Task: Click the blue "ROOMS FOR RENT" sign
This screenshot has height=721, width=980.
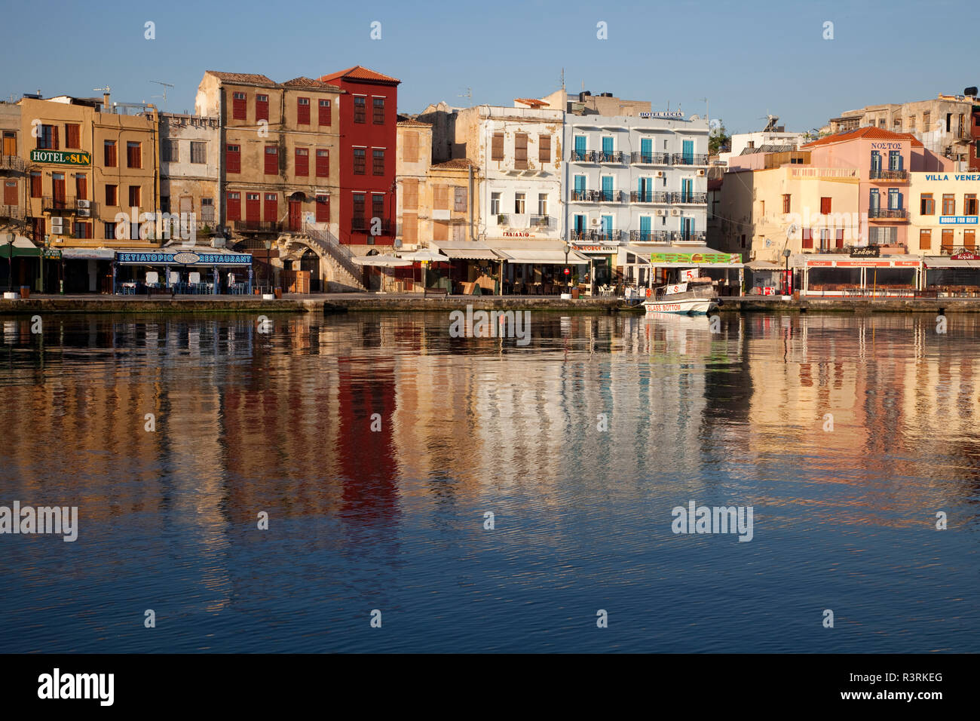Action: click(958, 220)
